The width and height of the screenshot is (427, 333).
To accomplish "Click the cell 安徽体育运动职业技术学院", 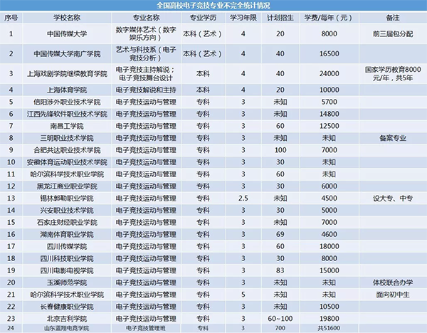I will pos(67,162).
